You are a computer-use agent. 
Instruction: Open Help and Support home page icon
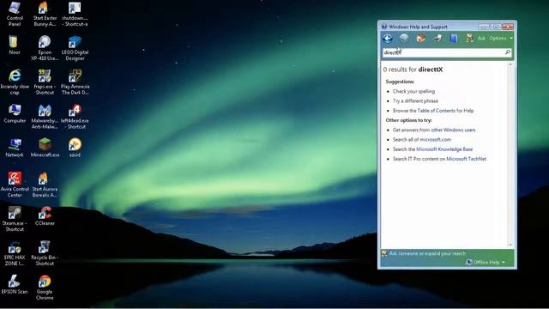pos(421,38)
